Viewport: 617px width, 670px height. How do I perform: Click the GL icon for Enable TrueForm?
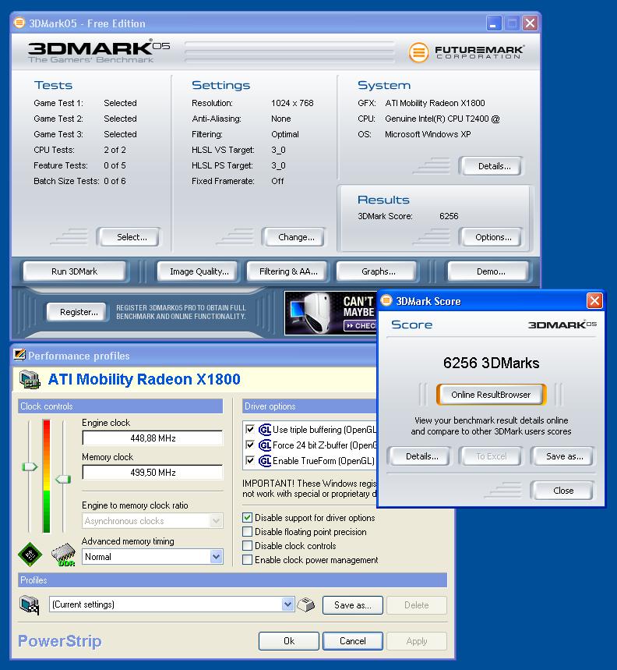pos(265,461)
